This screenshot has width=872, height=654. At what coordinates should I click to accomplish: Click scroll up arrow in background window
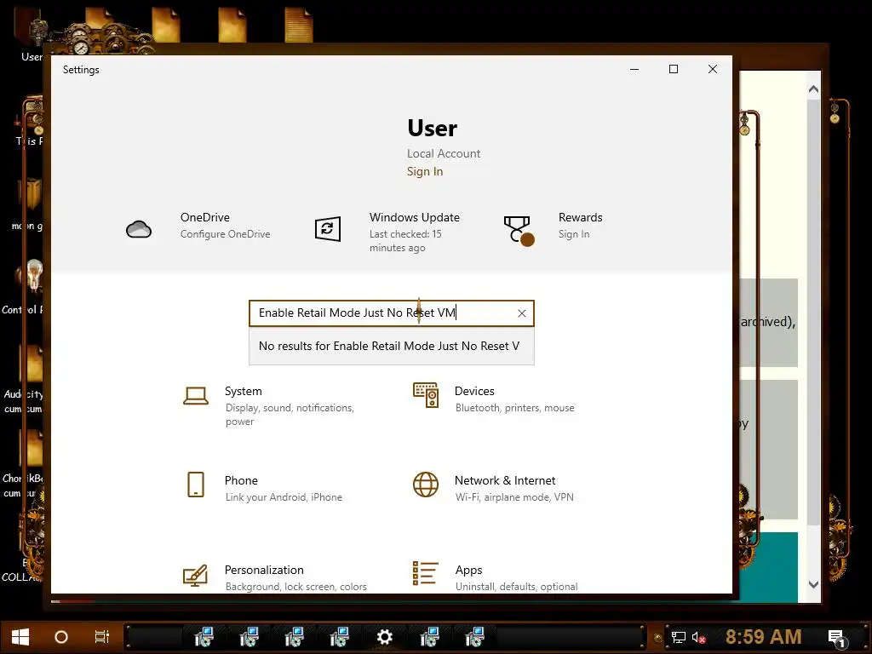(813, 89)
